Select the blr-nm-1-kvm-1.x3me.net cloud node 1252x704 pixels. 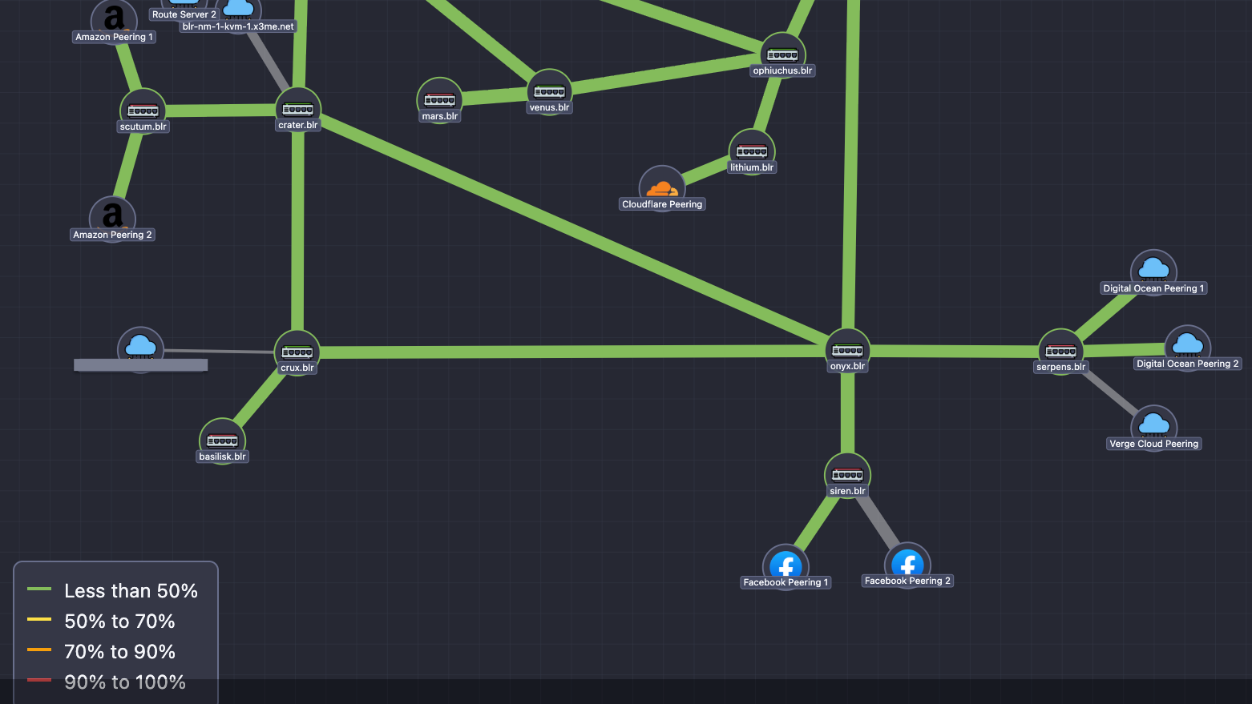pos(239,10)
